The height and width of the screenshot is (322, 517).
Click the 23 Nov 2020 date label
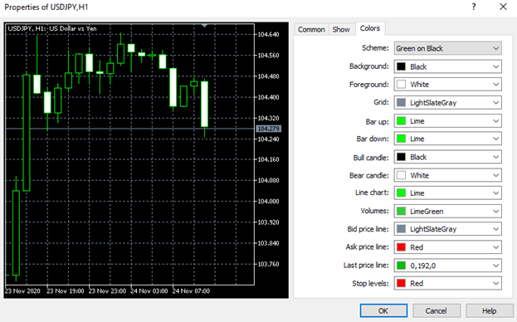click(22, 291)
